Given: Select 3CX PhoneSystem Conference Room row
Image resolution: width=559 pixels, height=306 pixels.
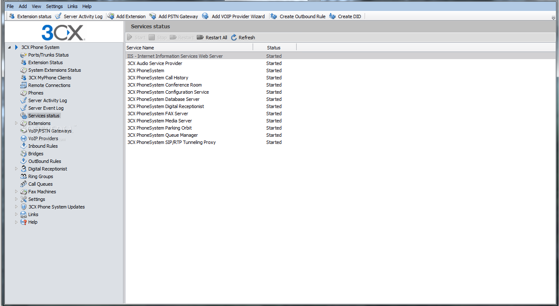Looking at the screenshot, I should tap(341, 85).
